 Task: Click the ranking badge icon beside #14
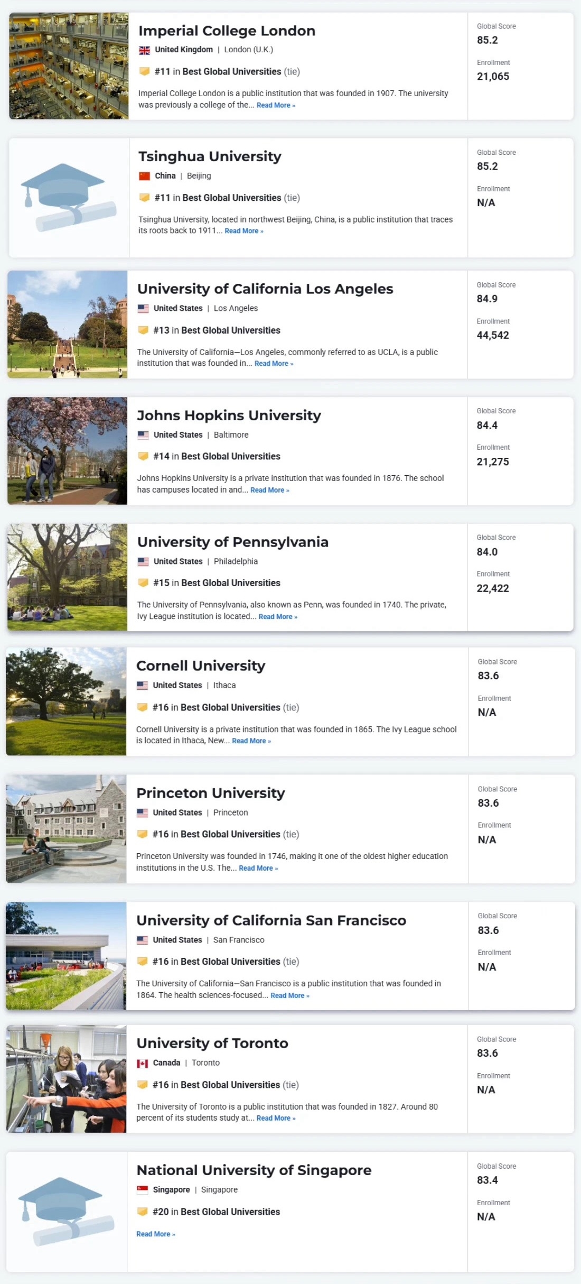click(x=143, y=456)
